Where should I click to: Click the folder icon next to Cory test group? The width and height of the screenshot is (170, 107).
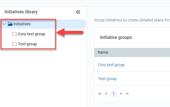click(15, 34)
